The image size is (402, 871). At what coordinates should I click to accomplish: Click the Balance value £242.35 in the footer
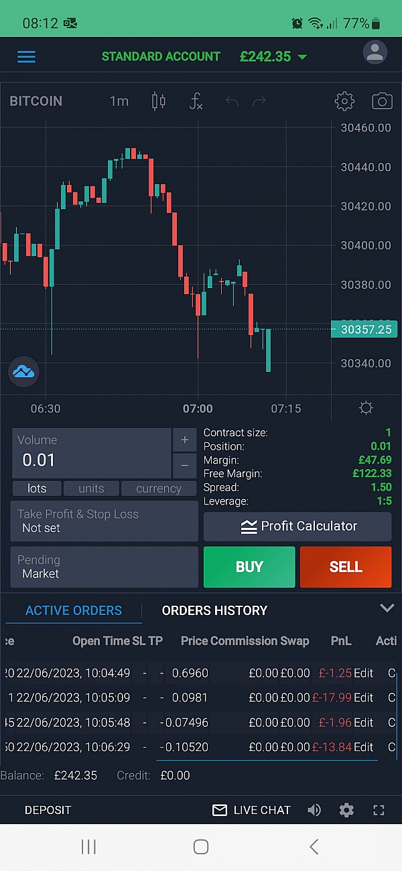click(x=76, y=775)
